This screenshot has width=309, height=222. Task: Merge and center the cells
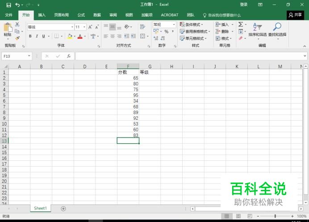(143, 36)
